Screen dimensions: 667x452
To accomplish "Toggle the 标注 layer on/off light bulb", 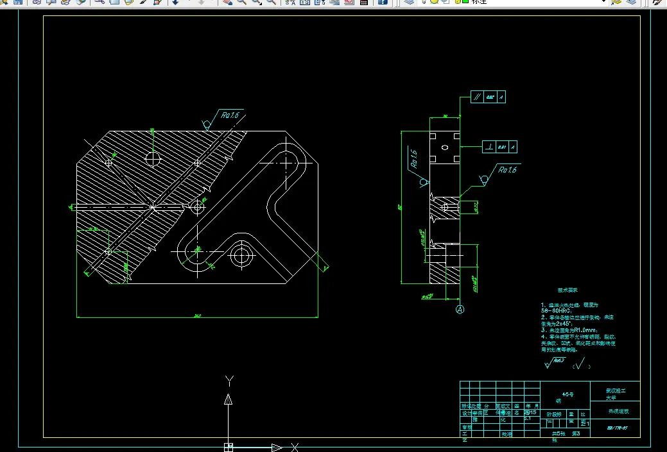I will point(424,2).
